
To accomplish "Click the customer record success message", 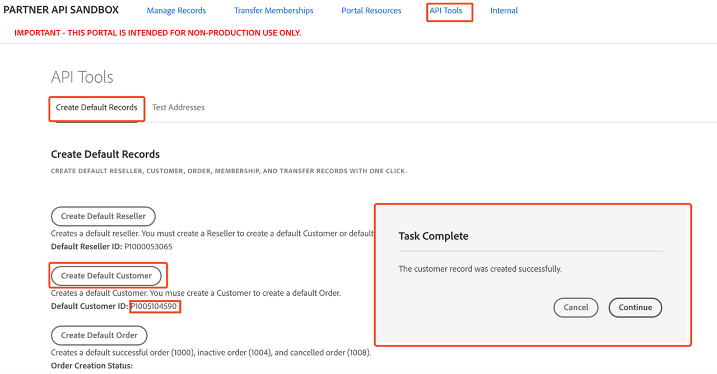I will pos(479,269).
